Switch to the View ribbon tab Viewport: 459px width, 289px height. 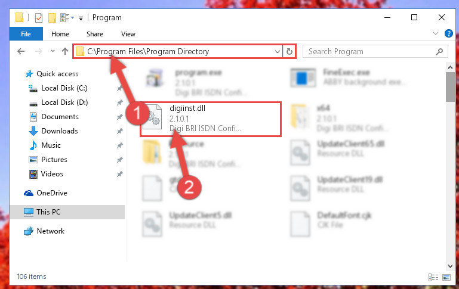[x=128, y=34]
